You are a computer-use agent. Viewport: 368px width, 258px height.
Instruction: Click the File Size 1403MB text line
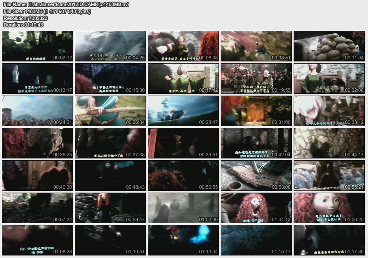pyautogui.click(x=47, y=11)
